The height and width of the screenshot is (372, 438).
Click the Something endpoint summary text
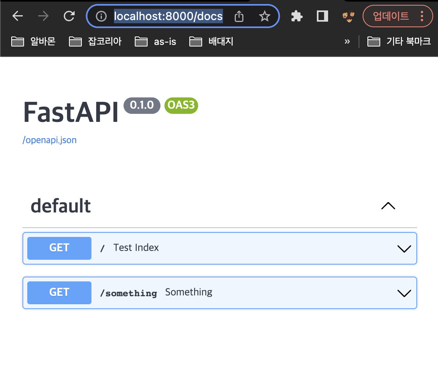tap(189, 292)
